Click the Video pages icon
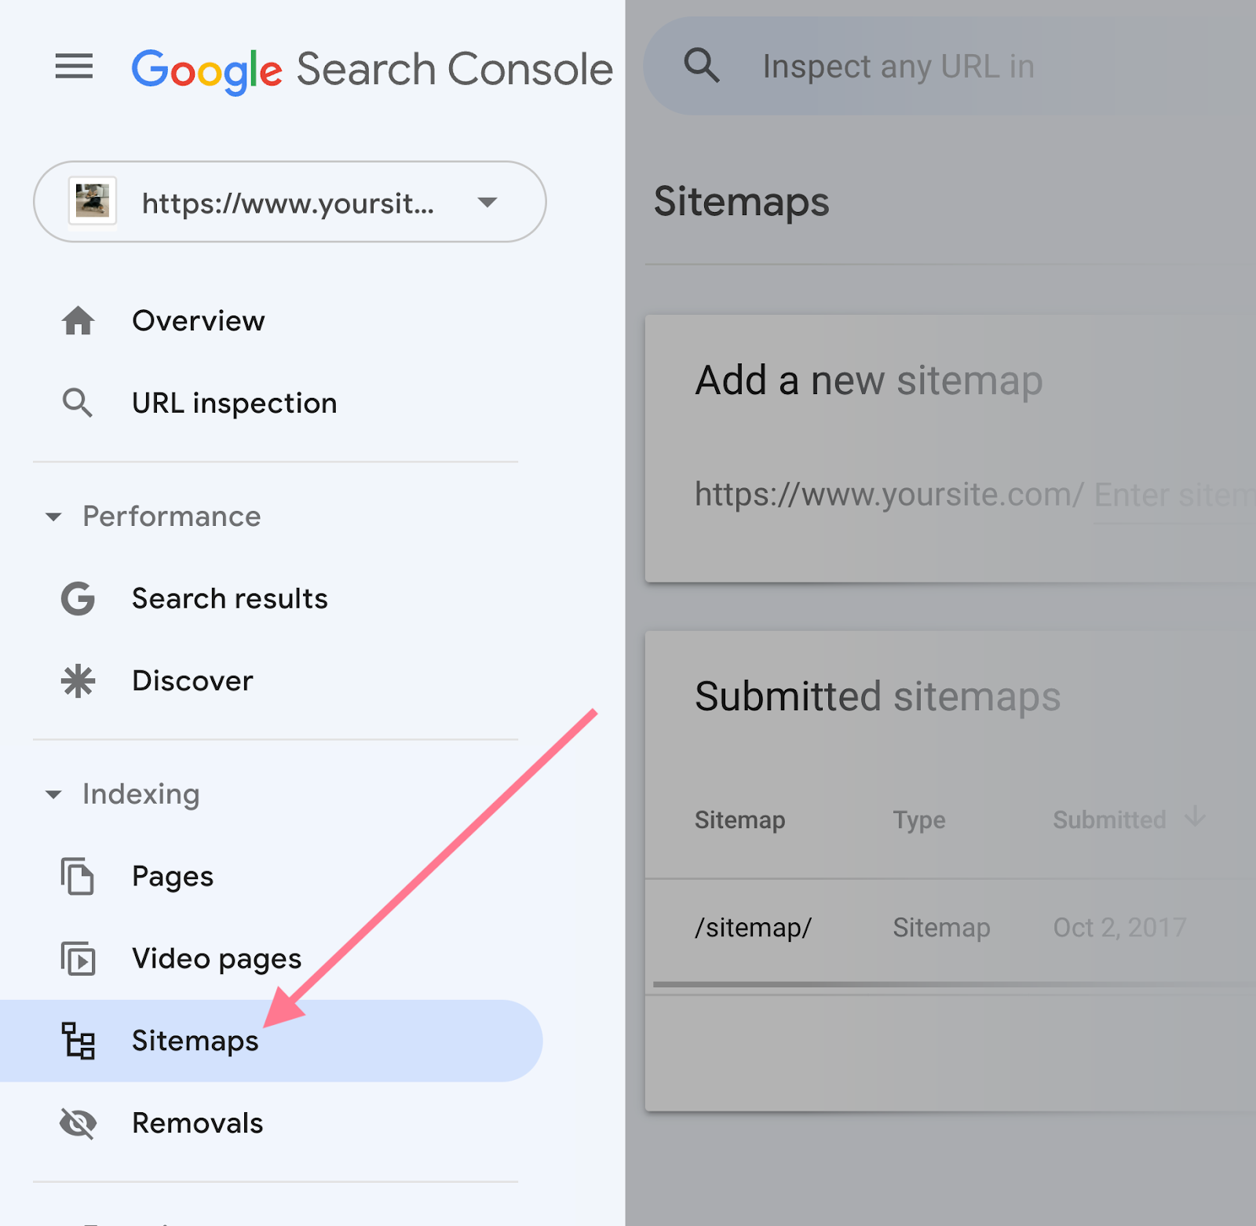The width and height of the screenshot is (1256, 1226). click(78, 959)
